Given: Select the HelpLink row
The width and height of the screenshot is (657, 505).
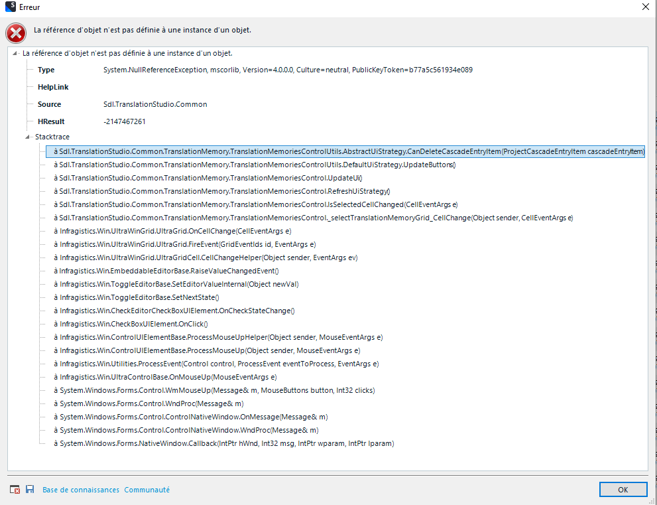Looking at the screenshot, I should [53, 87].
